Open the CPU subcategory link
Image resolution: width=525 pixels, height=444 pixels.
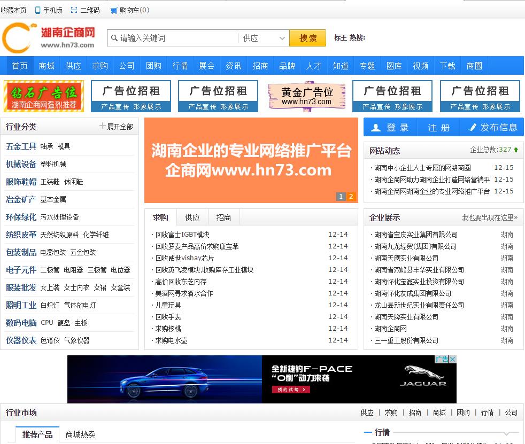pyautogui.click(x=47, y=323)
